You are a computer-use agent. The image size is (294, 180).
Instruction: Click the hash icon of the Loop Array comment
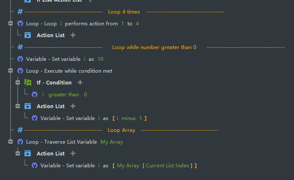tap(20, 130)
